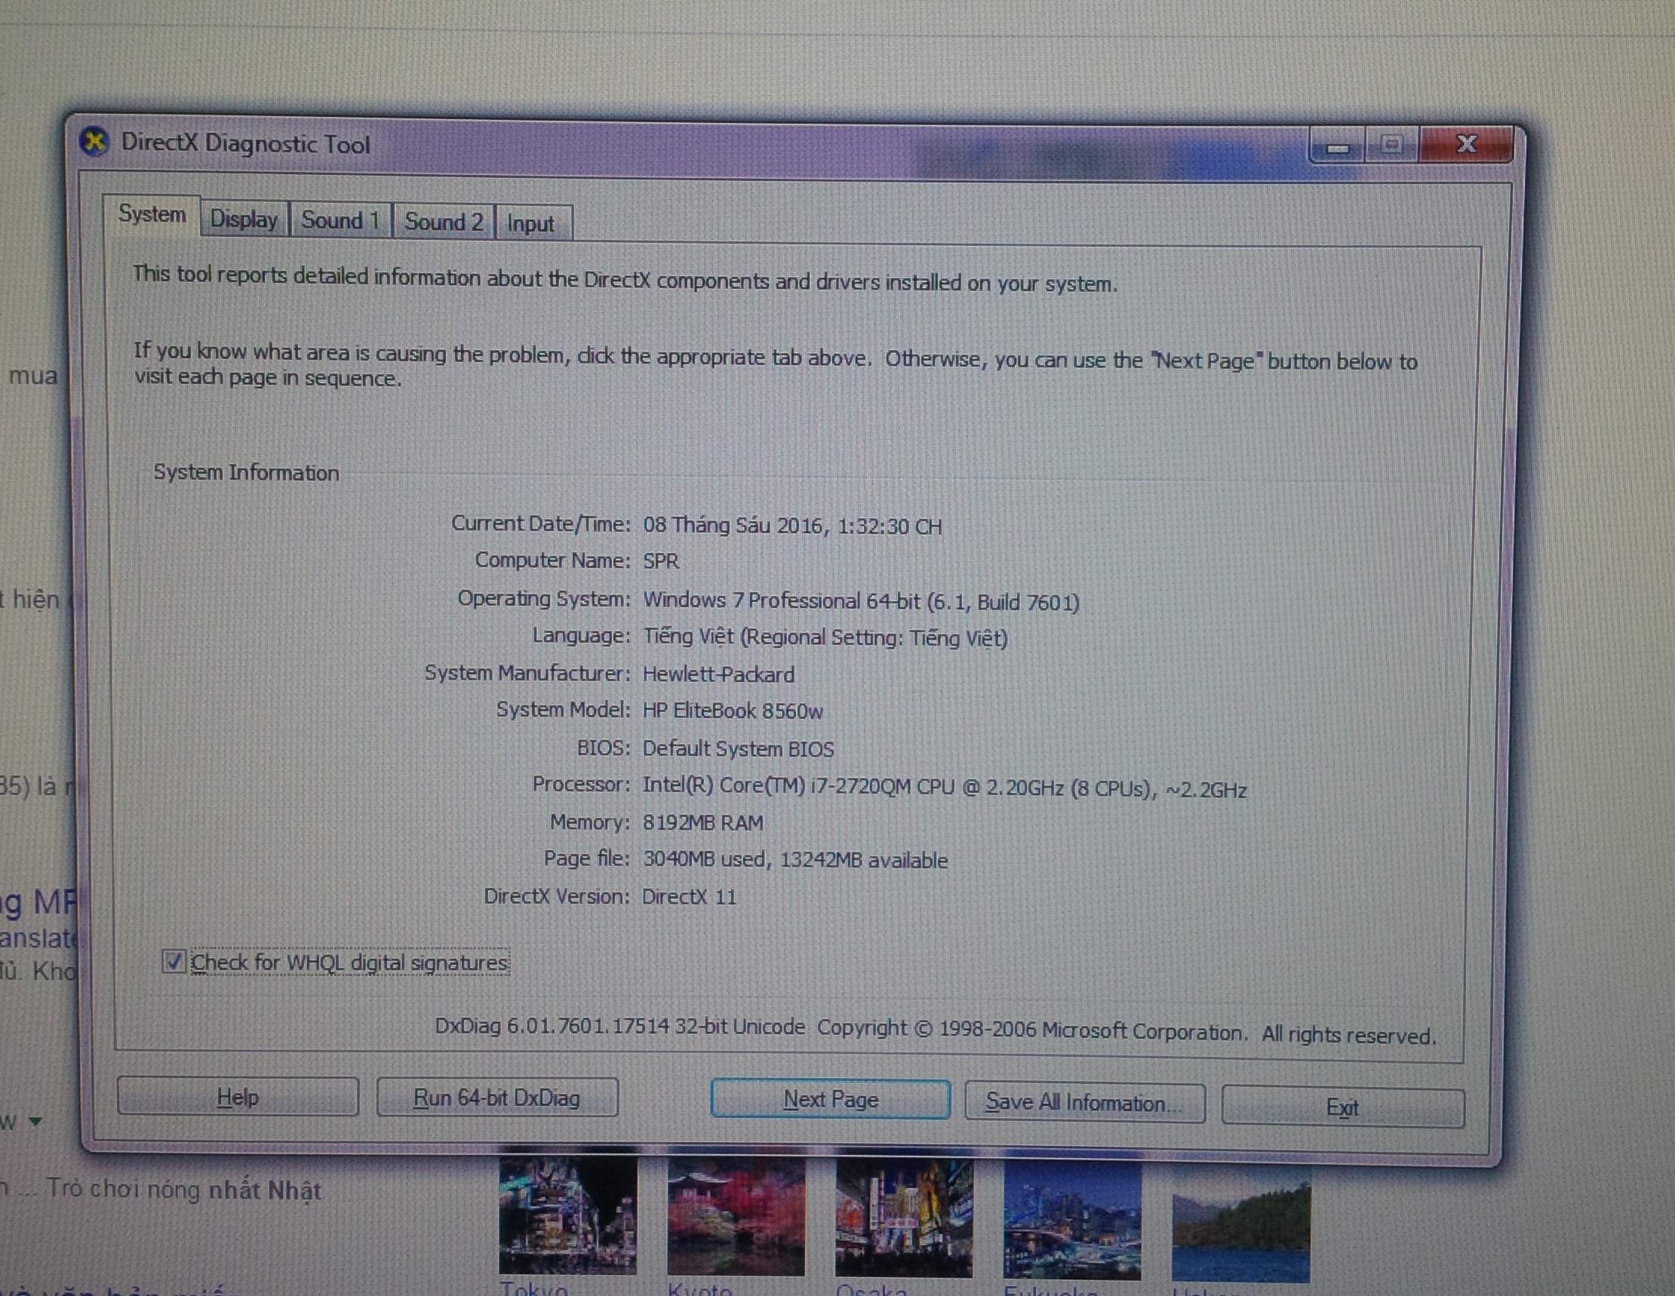Viewport: 1675px width, 1296px height.
Task: Switch to the System tab
Action: click(x=152, y=215)
